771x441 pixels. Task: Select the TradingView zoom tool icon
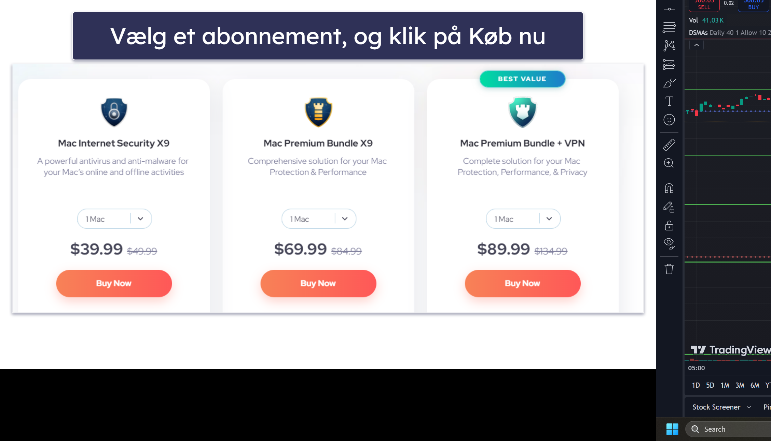tap(669, 163)
